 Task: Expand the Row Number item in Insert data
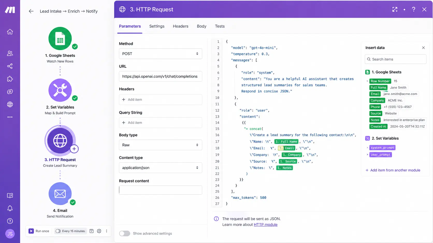click(x=367, y=81)
